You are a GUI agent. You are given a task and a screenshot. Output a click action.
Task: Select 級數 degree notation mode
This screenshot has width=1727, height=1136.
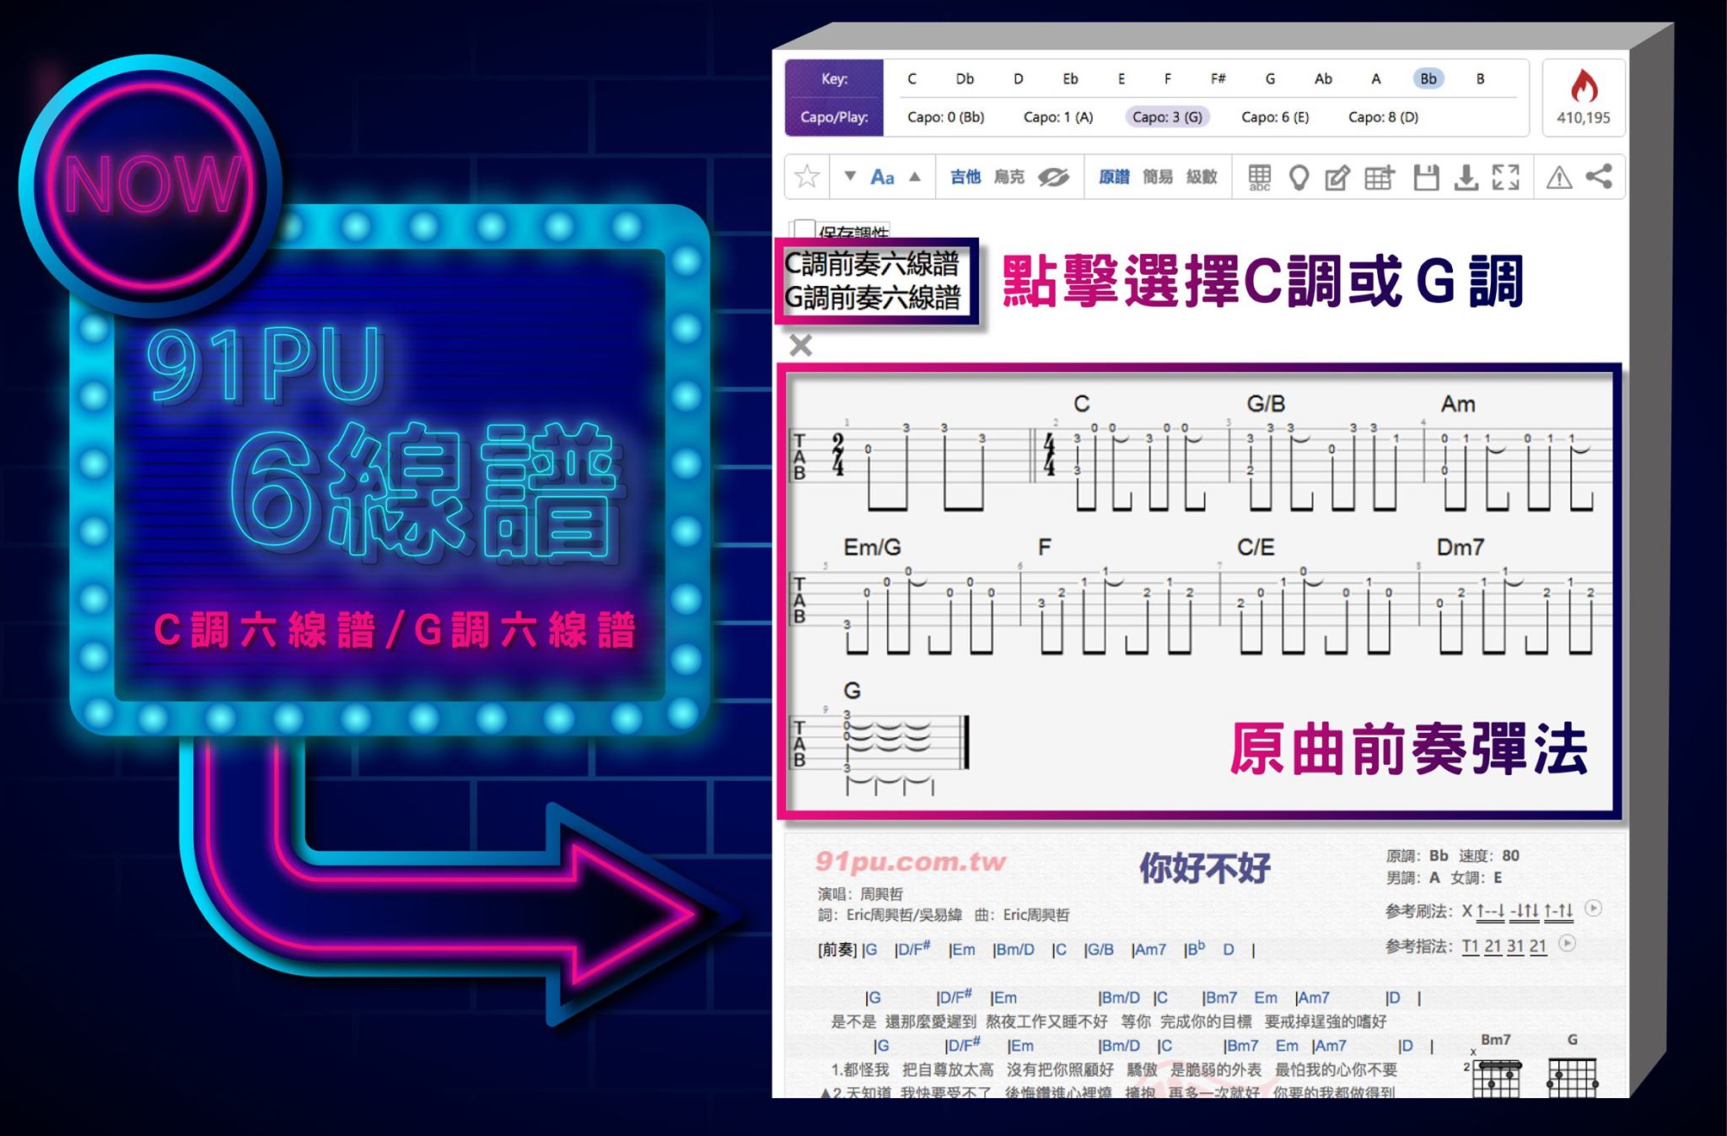click(1202, 177)
